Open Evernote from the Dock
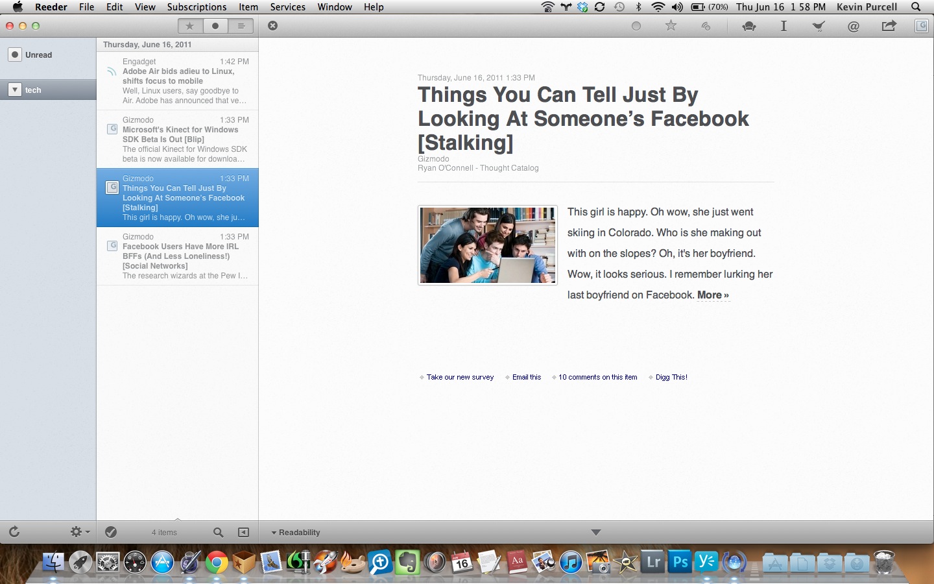Viewport: 934px width, 584px height. coord(407,562)
